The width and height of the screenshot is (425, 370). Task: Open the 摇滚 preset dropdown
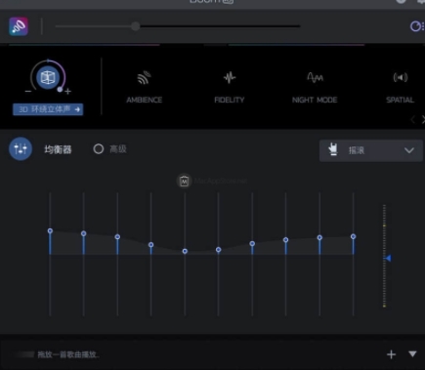(x=370, y=150)
